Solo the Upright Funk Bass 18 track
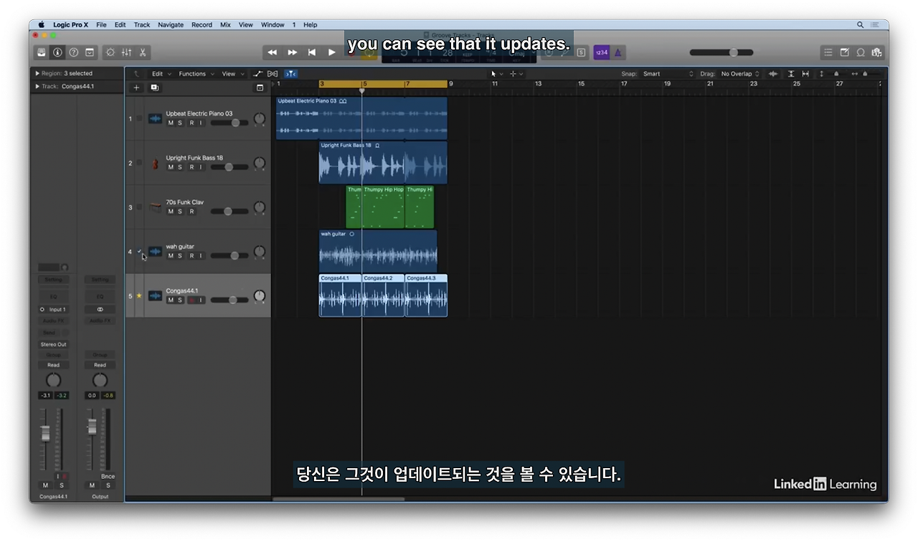 tap(180, 167)
